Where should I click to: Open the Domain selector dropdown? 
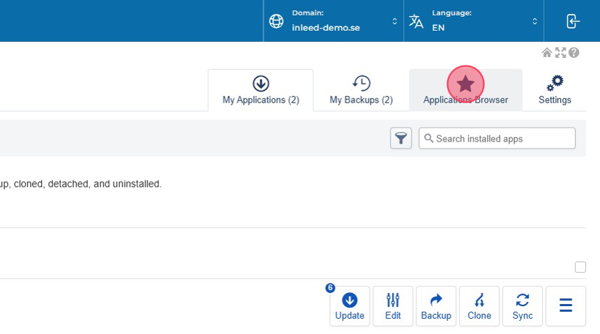coord(333,21)
